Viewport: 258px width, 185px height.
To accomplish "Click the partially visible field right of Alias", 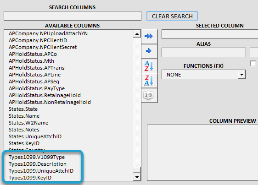I will pyautogui.click(x=254, y=53).
